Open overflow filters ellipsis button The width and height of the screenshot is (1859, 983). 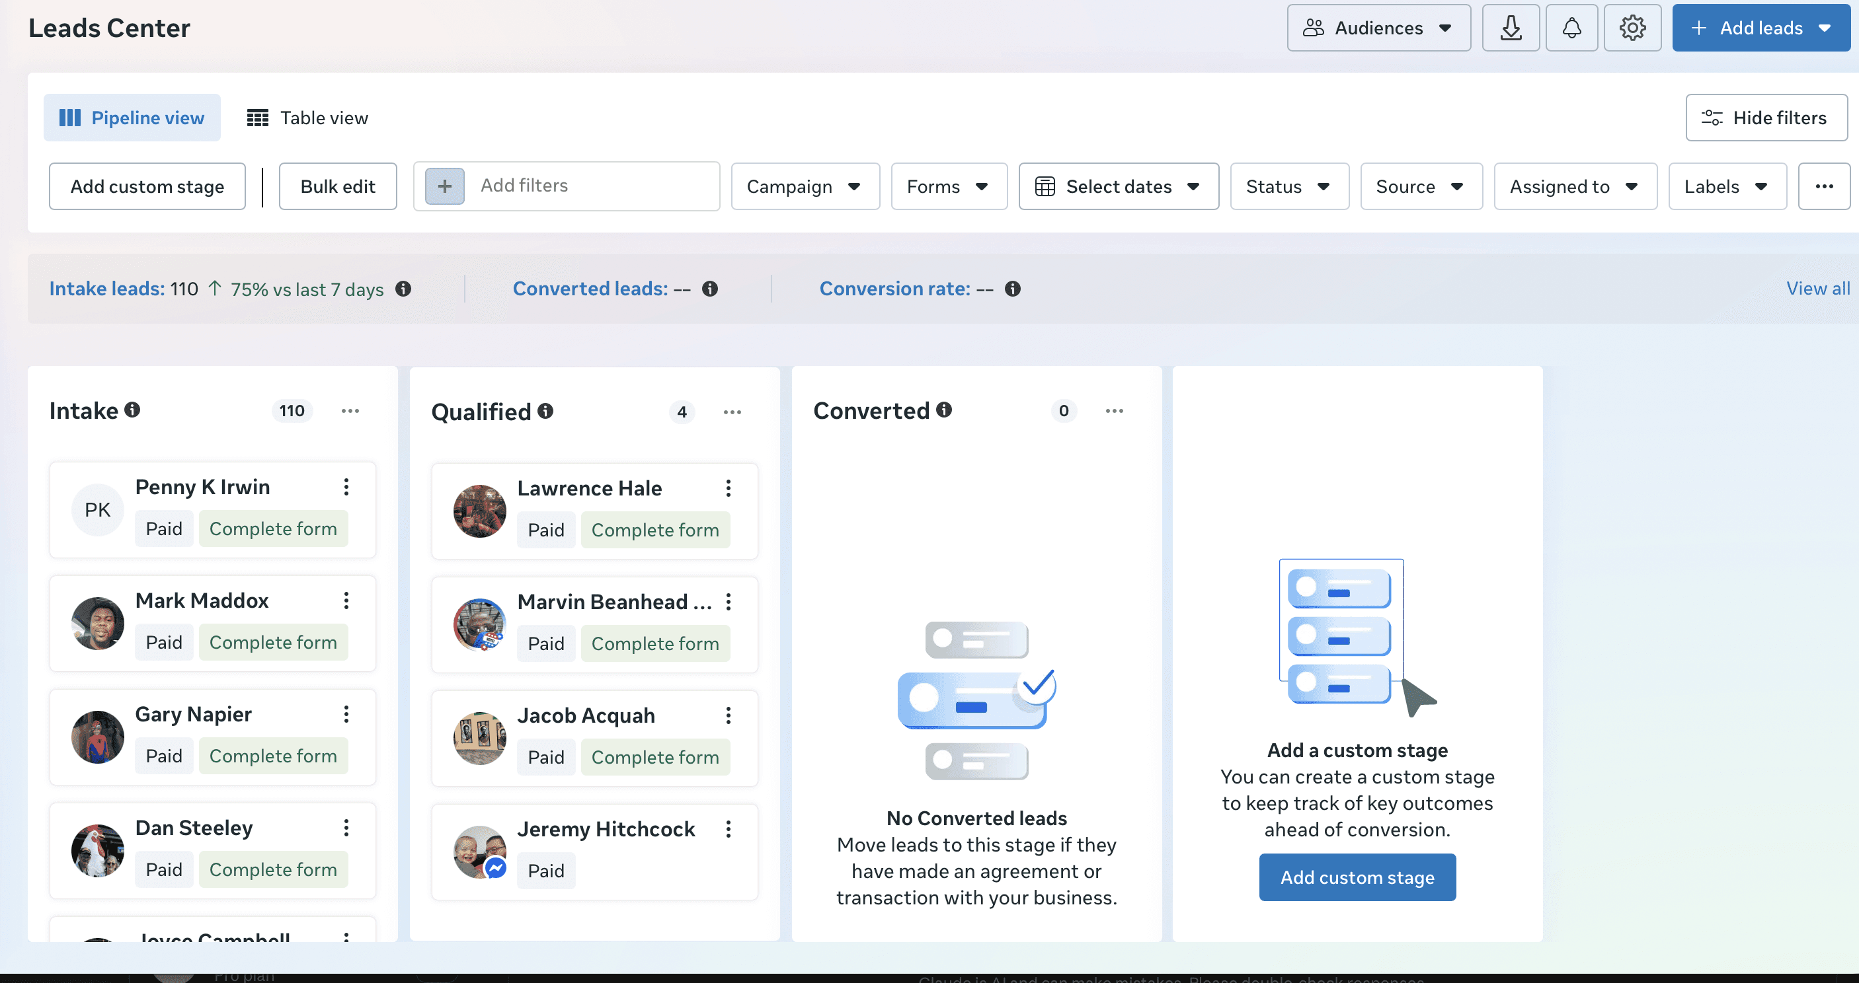click(1824, 186)
